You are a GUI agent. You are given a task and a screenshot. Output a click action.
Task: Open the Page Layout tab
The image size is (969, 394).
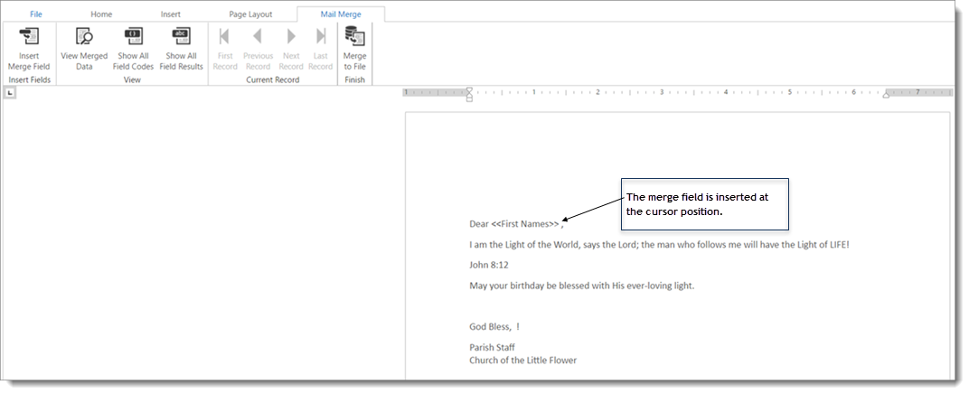tap(250, 14)
